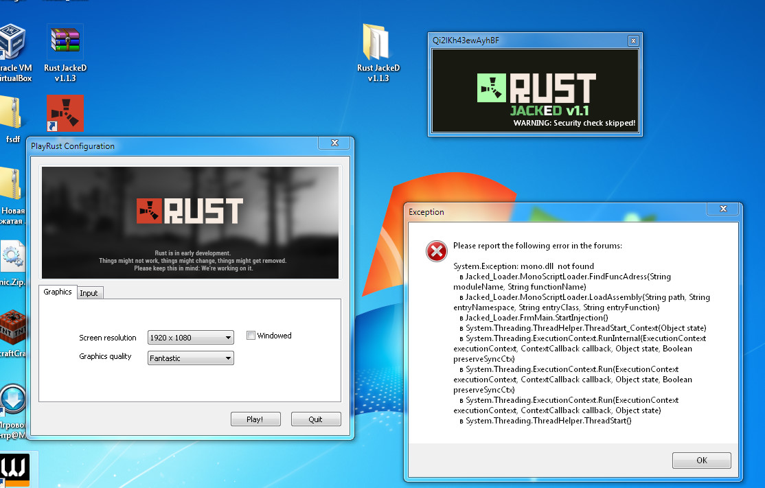Click the 'WARNING: Security check skipped!' text
765x488 pixels.
pyautogui.click(x=574, y=123)
